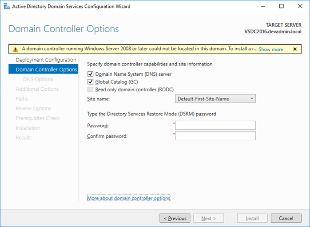The height and width of the screenshot is (227, 310).
Task: Select Paths step in sidebar
Action: pos(22,99)
